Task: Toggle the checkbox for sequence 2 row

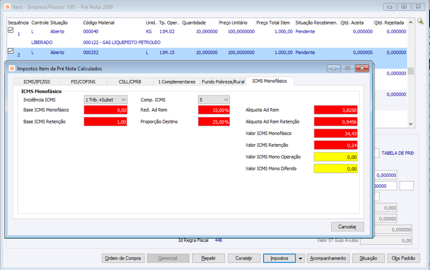Action: pos(10,51)
